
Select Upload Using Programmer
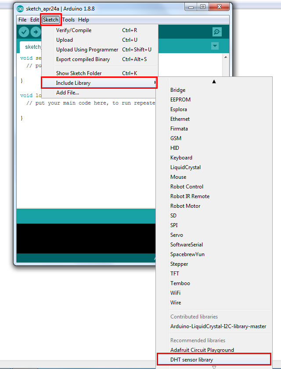point(100,50)
